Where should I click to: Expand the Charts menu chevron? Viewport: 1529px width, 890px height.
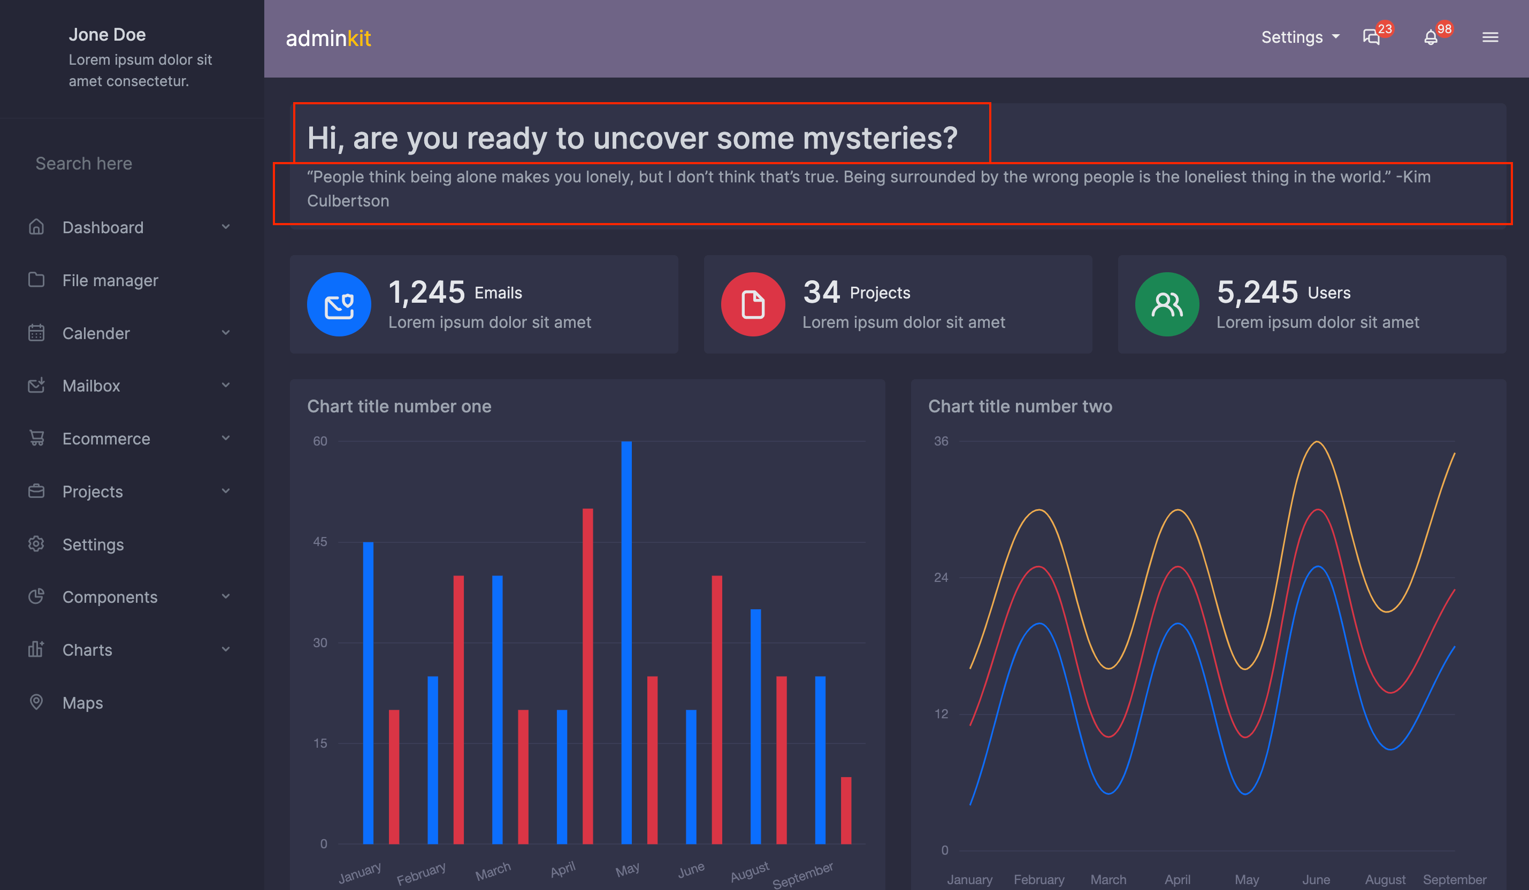coord(226,649)
